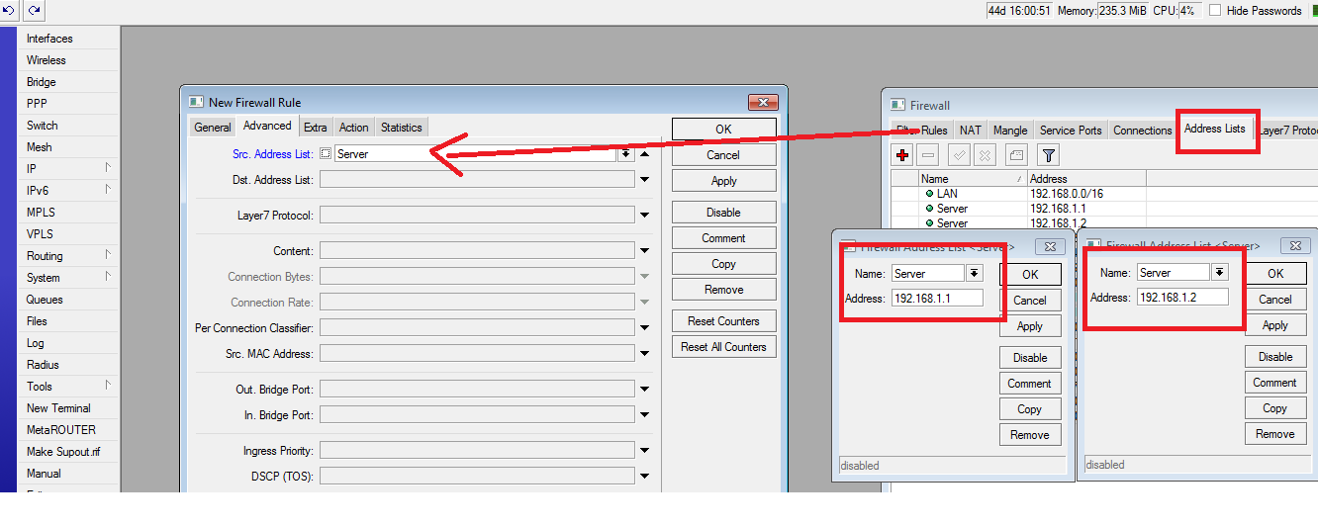Add a new entry with red plus icon
Viewport: 1318px width, 527px height.
[901, 155]
